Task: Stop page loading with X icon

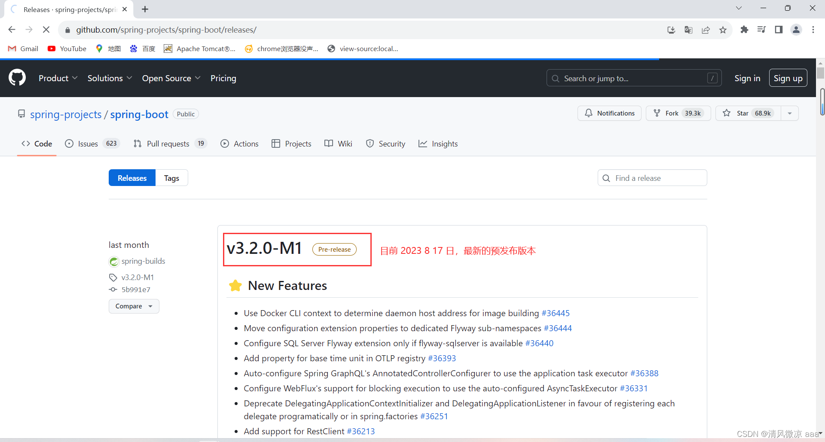Action: click(46, 30)
